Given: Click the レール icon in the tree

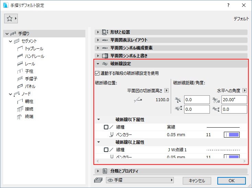Looking at the screenshot, I should tap(20, 63).
